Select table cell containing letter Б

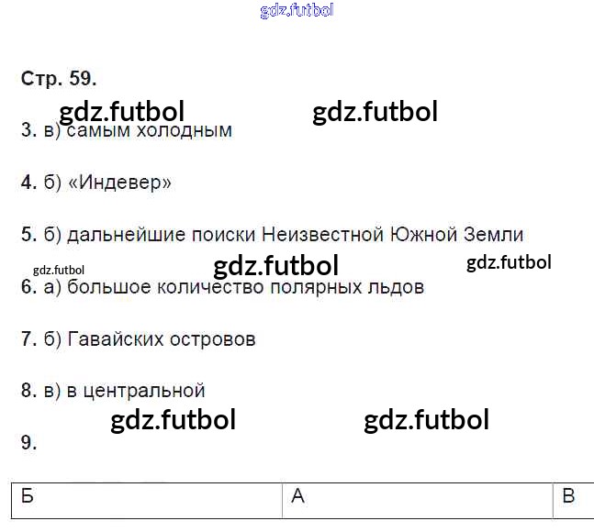click(147, 498)
